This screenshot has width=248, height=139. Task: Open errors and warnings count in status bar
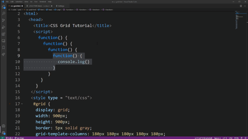coord(9,138)
